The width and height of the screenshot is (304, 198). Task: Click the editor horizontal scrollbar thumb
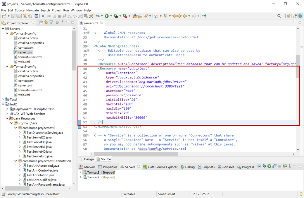pos(136,154)
